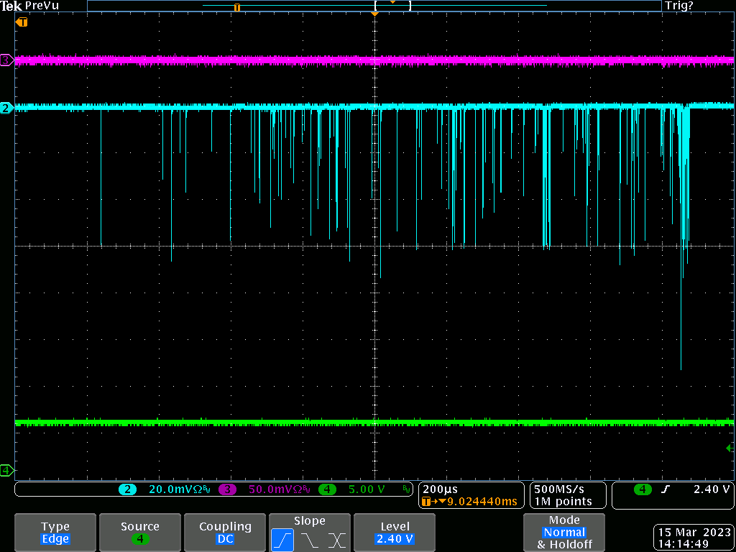Screen dimensions: 736x552
Task: Toggle channel 2 badge in readout bar
Action: coord(128,489)
